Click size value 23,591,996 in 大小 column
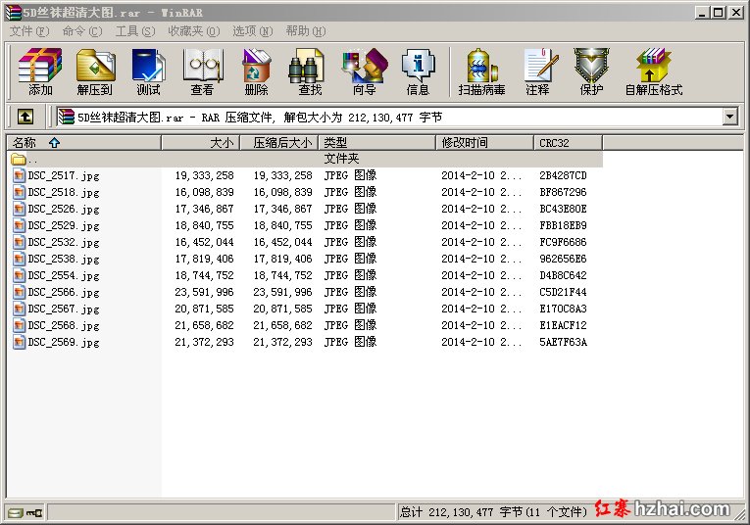This screenshot has width=750, height=525. (204, 292)
